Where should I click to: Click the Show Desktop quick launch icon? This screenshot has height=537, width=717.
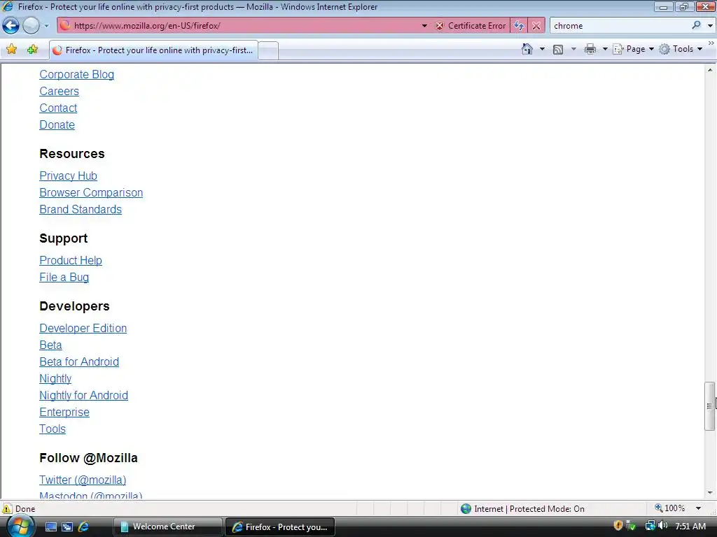[51, 527]
